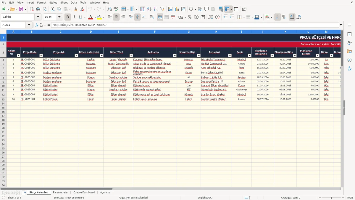Screen dimensions: 355x200
Task: Open Find and Replace icon
Action: tap(109, 9)
